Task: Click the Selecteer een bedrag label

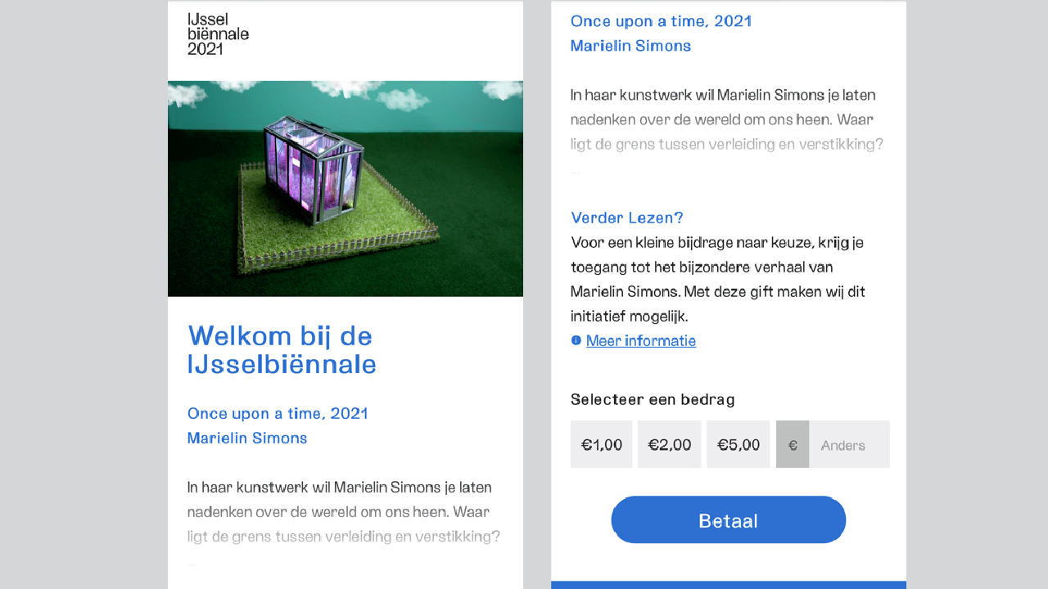Action: click(x=653, y=400)
